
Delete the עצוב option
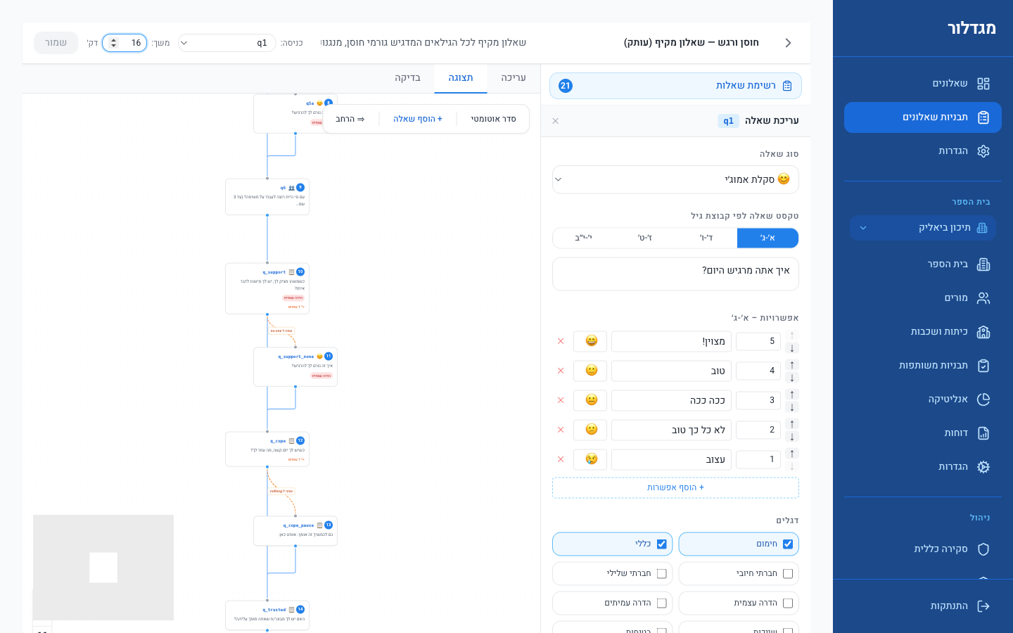[561, 459]
